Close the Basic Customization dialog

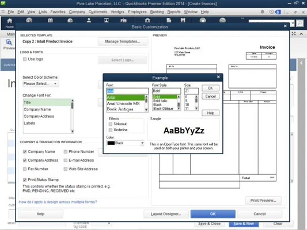(x=285, y=26)
